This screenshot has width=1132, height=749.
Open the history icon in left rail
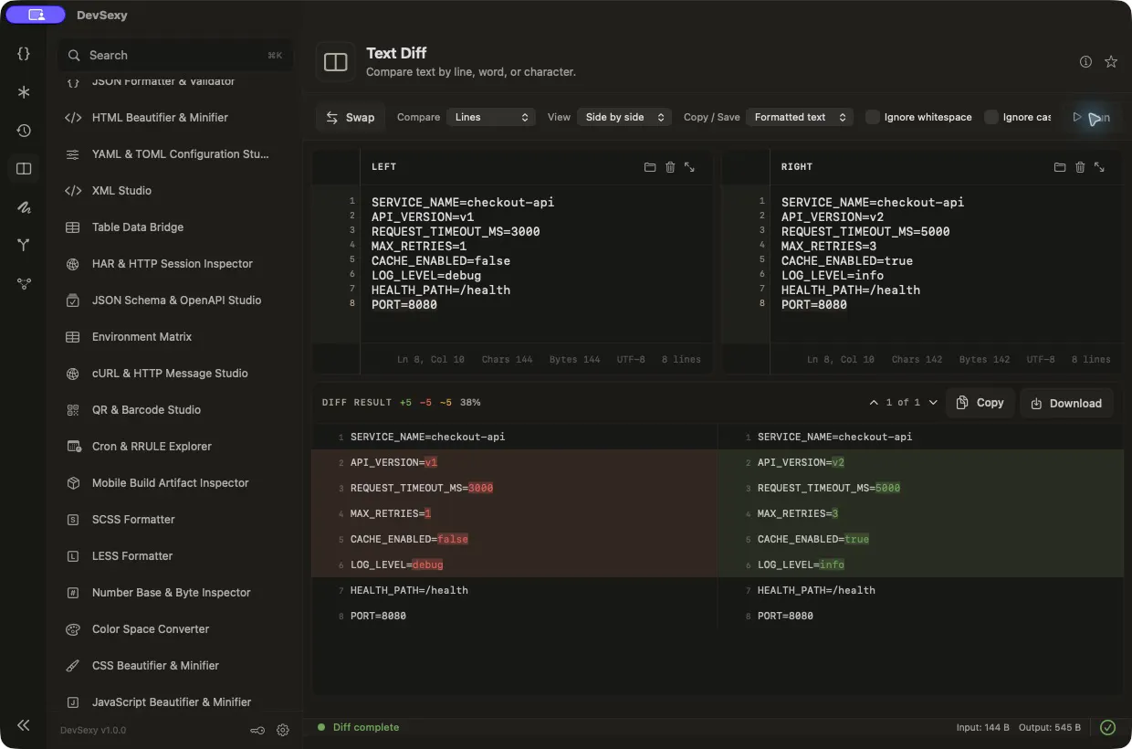(x=24, y=131)
